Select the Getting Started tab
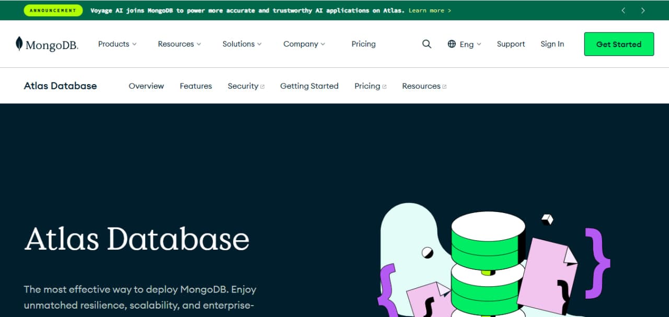The width and height of the screenshot is (669, 317). coord(309,86)
